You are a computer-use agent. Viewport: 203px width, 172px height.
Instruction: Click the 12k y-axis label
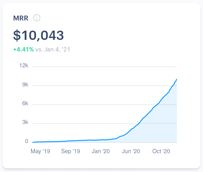coord(23,66)
